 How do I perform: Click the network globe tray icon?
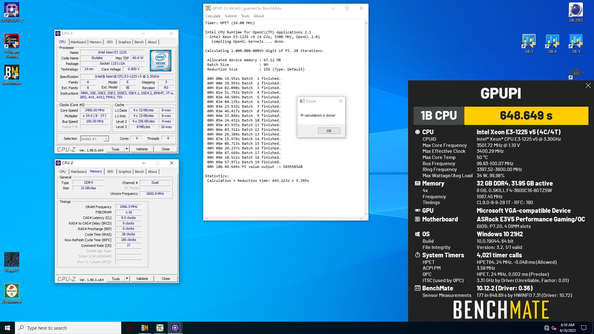click(547, 328)
